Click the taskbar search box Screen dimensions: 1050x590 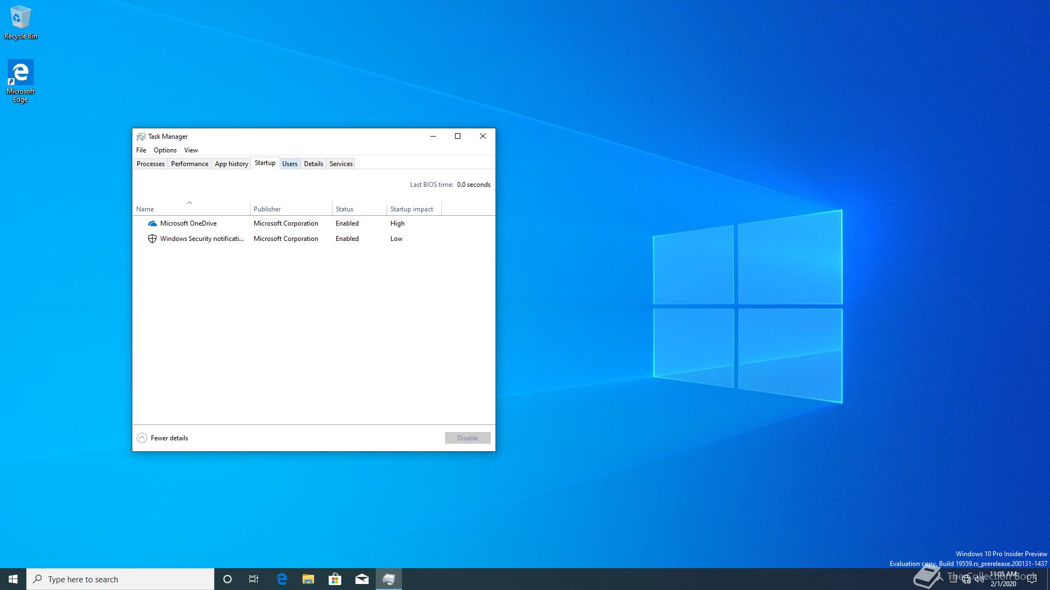tap(120, 579)
